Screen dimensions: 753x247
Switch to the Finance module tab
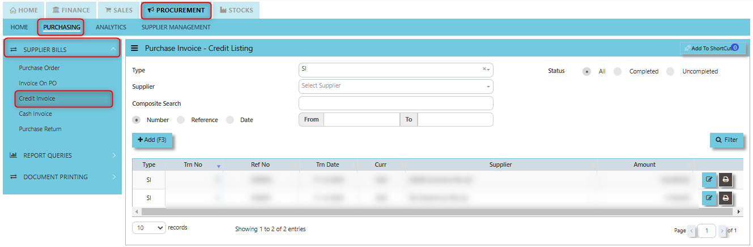[x=71, y=10]
